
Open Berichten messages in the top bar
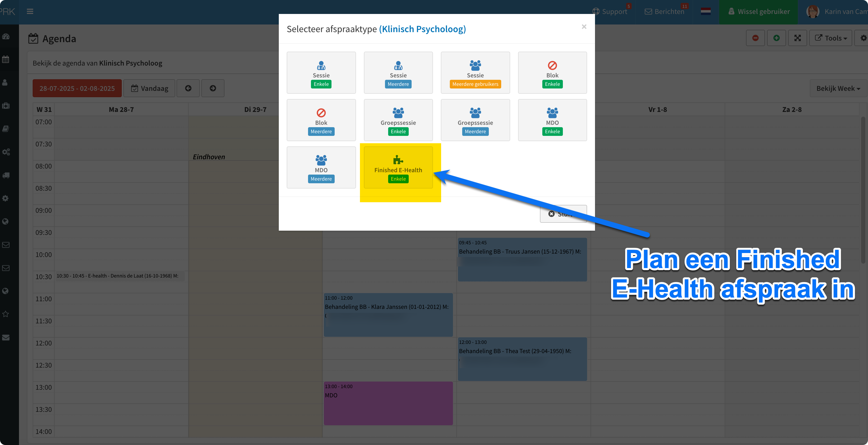coord(665,11)
